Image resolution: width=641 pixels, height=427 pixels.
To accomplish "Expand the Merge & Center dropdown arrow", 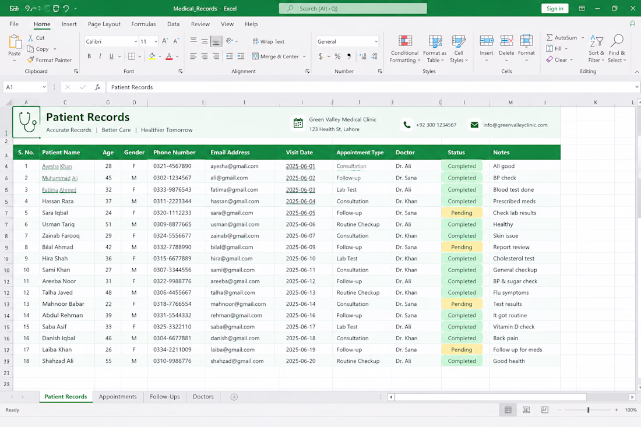I will click(x=305, y=57).
